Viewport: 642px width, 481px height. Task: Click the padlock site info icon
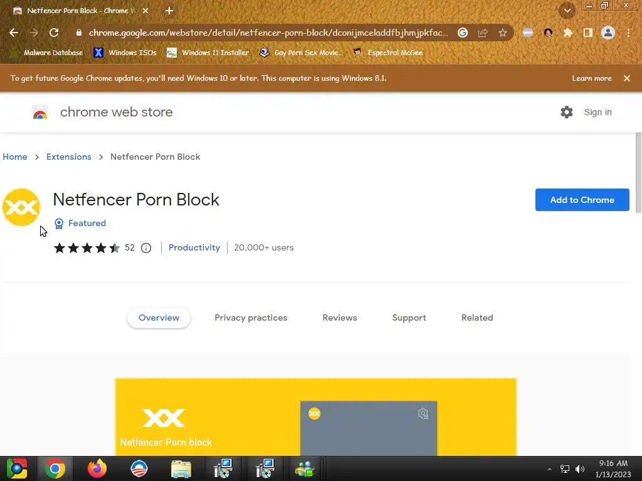tap(79, 33)
